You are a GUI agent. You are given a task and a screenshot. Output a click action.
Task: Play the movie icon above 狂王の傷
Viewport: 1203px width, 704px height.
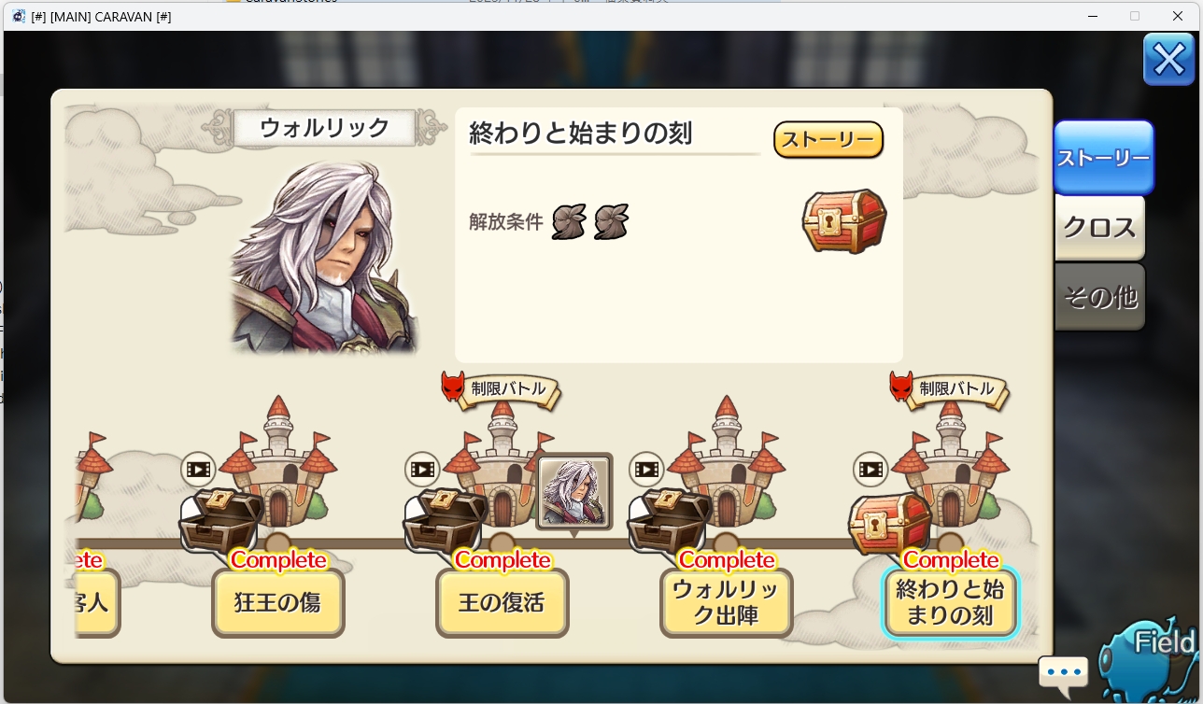198,469
